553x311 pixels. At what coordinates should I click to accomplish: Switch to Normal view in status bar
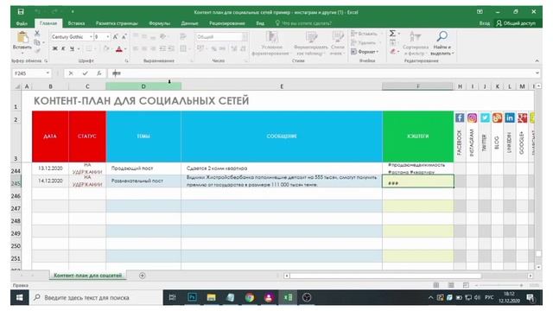[436, 285]
